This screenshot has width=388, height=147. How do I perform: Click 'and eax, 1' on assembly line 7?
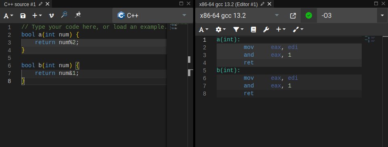(267, 86)
